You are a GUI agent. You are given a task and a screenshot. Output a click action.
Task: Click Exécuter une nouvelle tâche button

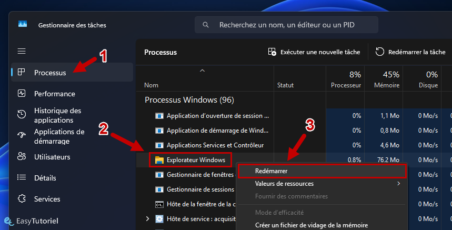pos(314,52)
